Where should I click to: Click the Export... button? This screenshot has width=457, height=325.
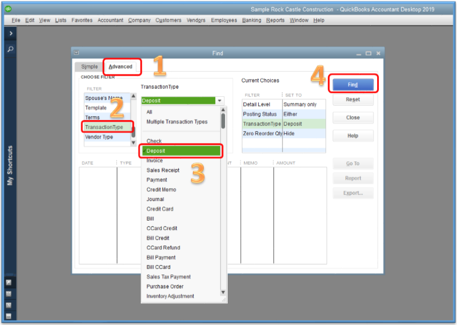(x=353, y=193)
